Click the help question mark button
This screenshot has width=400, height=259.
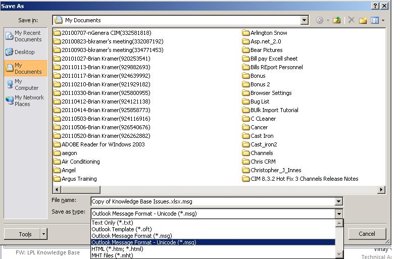click(375, 6)
